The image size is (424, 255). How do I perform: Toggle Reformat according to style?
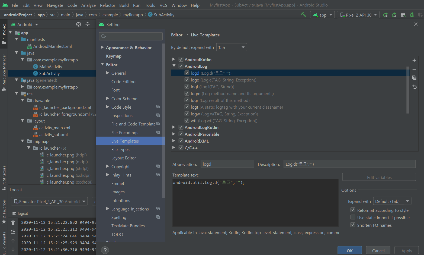(353, 210)
